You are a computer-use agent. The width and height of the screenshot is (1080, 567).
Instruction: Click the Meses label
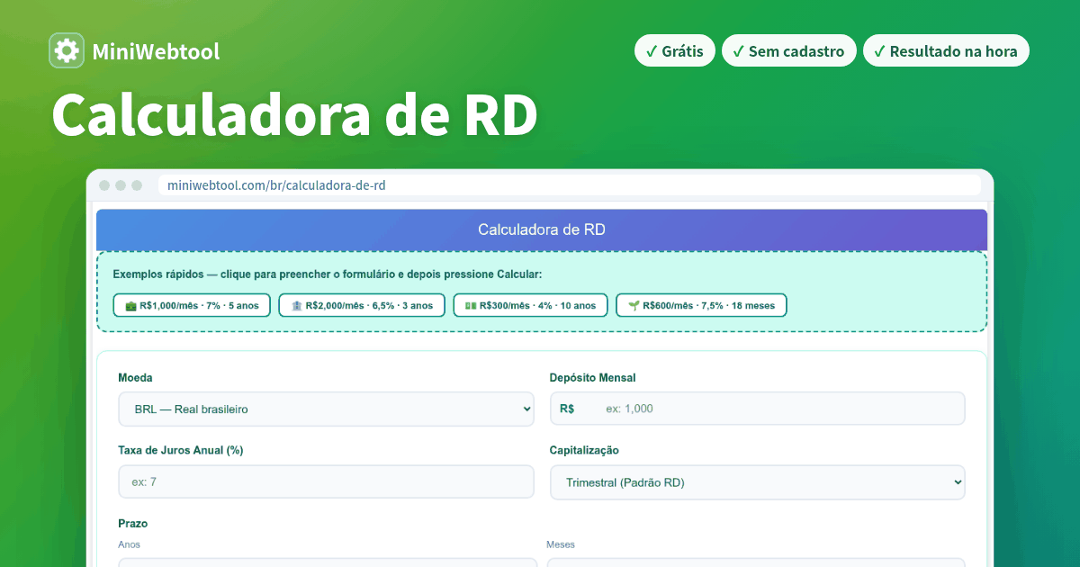coord(560,544)
